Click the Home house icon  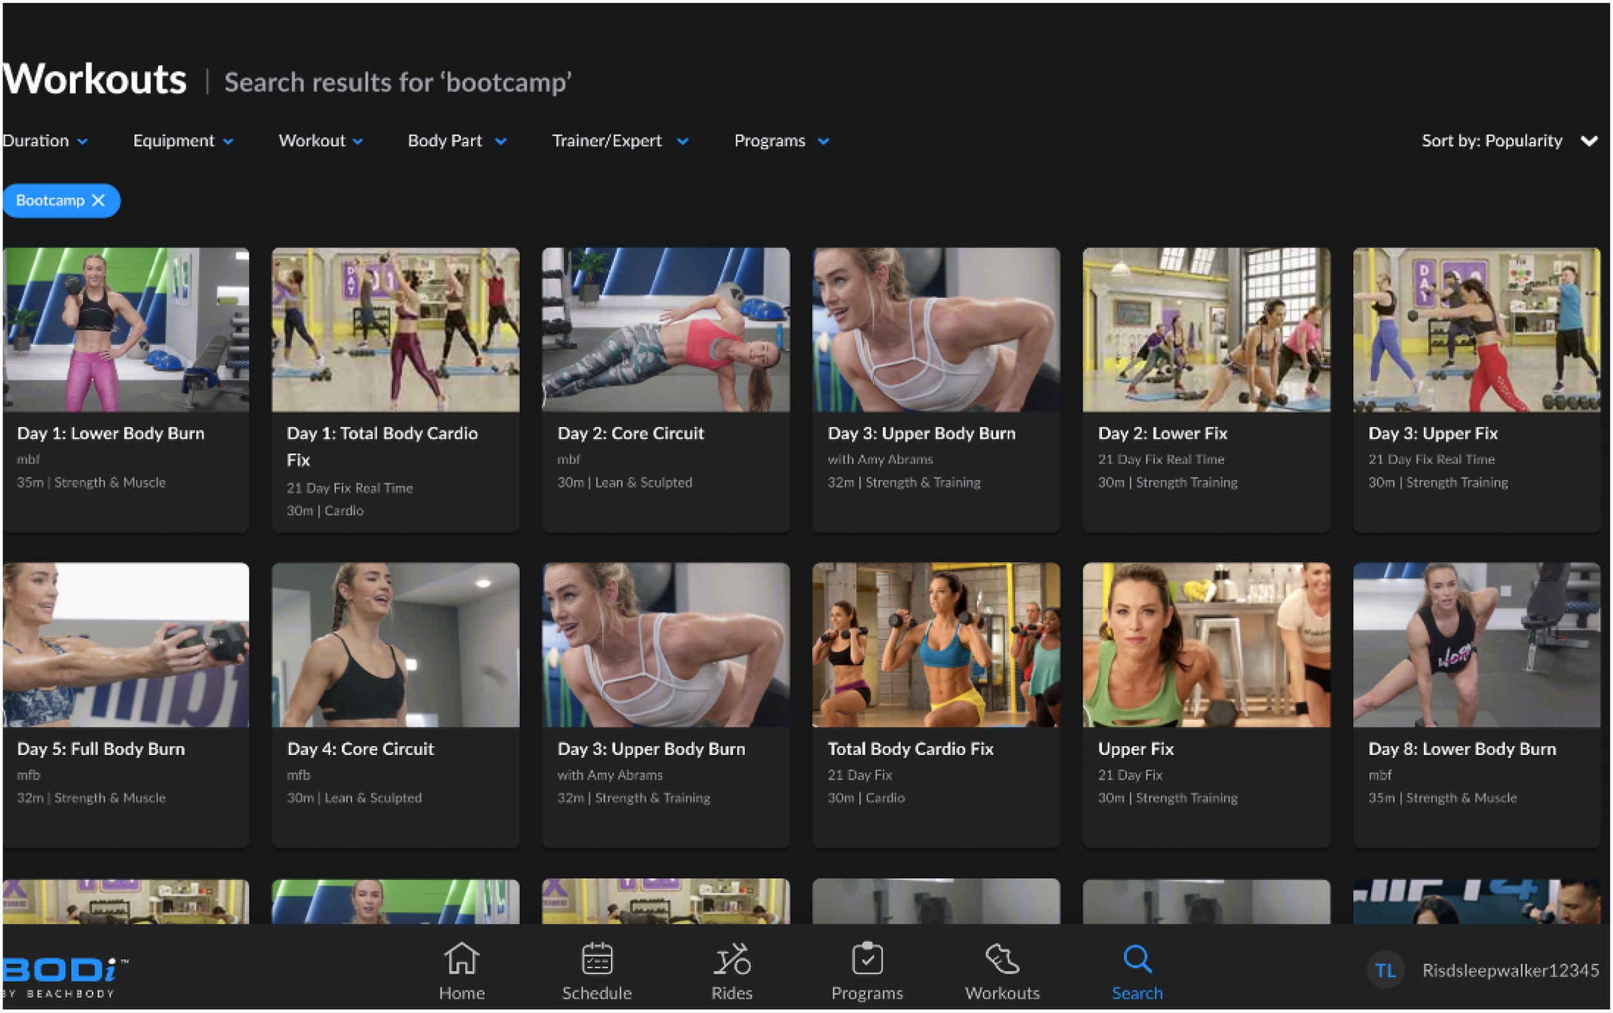click(461, 959)
